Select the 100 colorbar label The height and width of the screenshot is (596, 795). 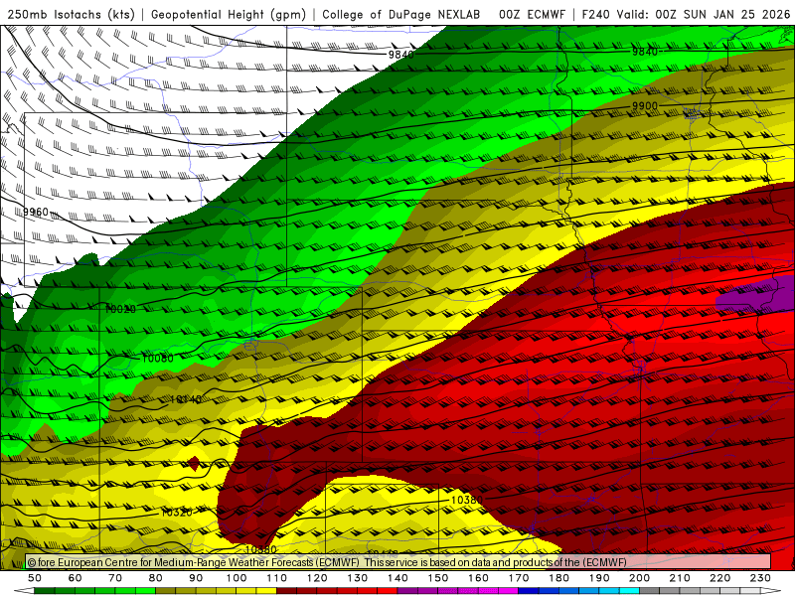click(237, 578)
